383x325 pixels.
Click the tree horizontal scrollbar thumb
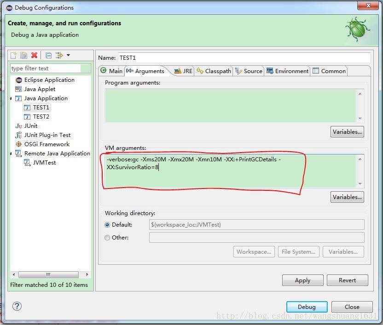pyautogui.click(x=49, y=274)
